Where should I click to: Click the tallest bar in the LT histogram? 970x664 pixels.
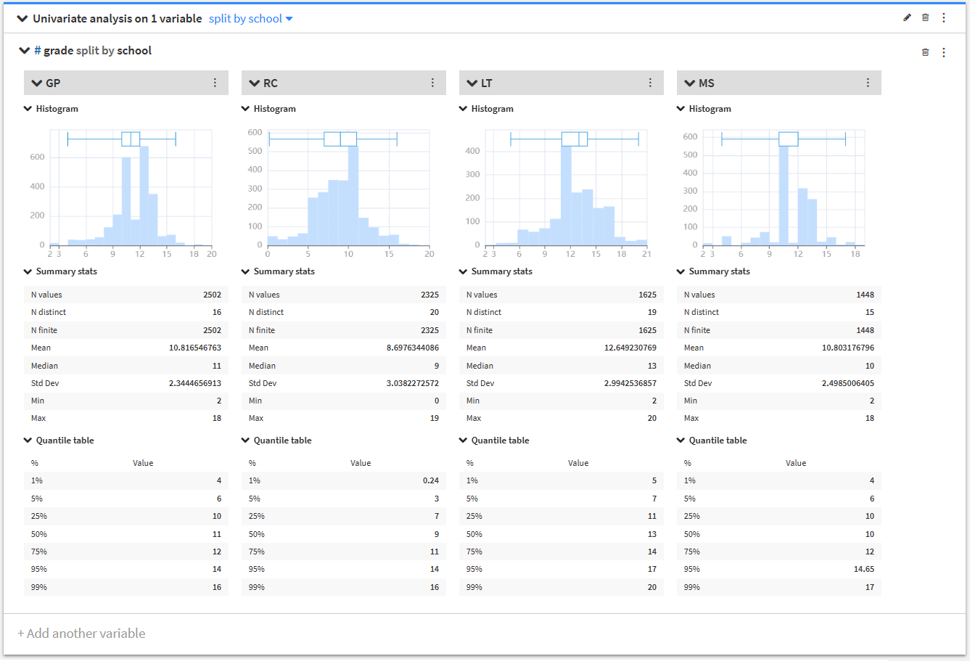[x=567, y=195]
